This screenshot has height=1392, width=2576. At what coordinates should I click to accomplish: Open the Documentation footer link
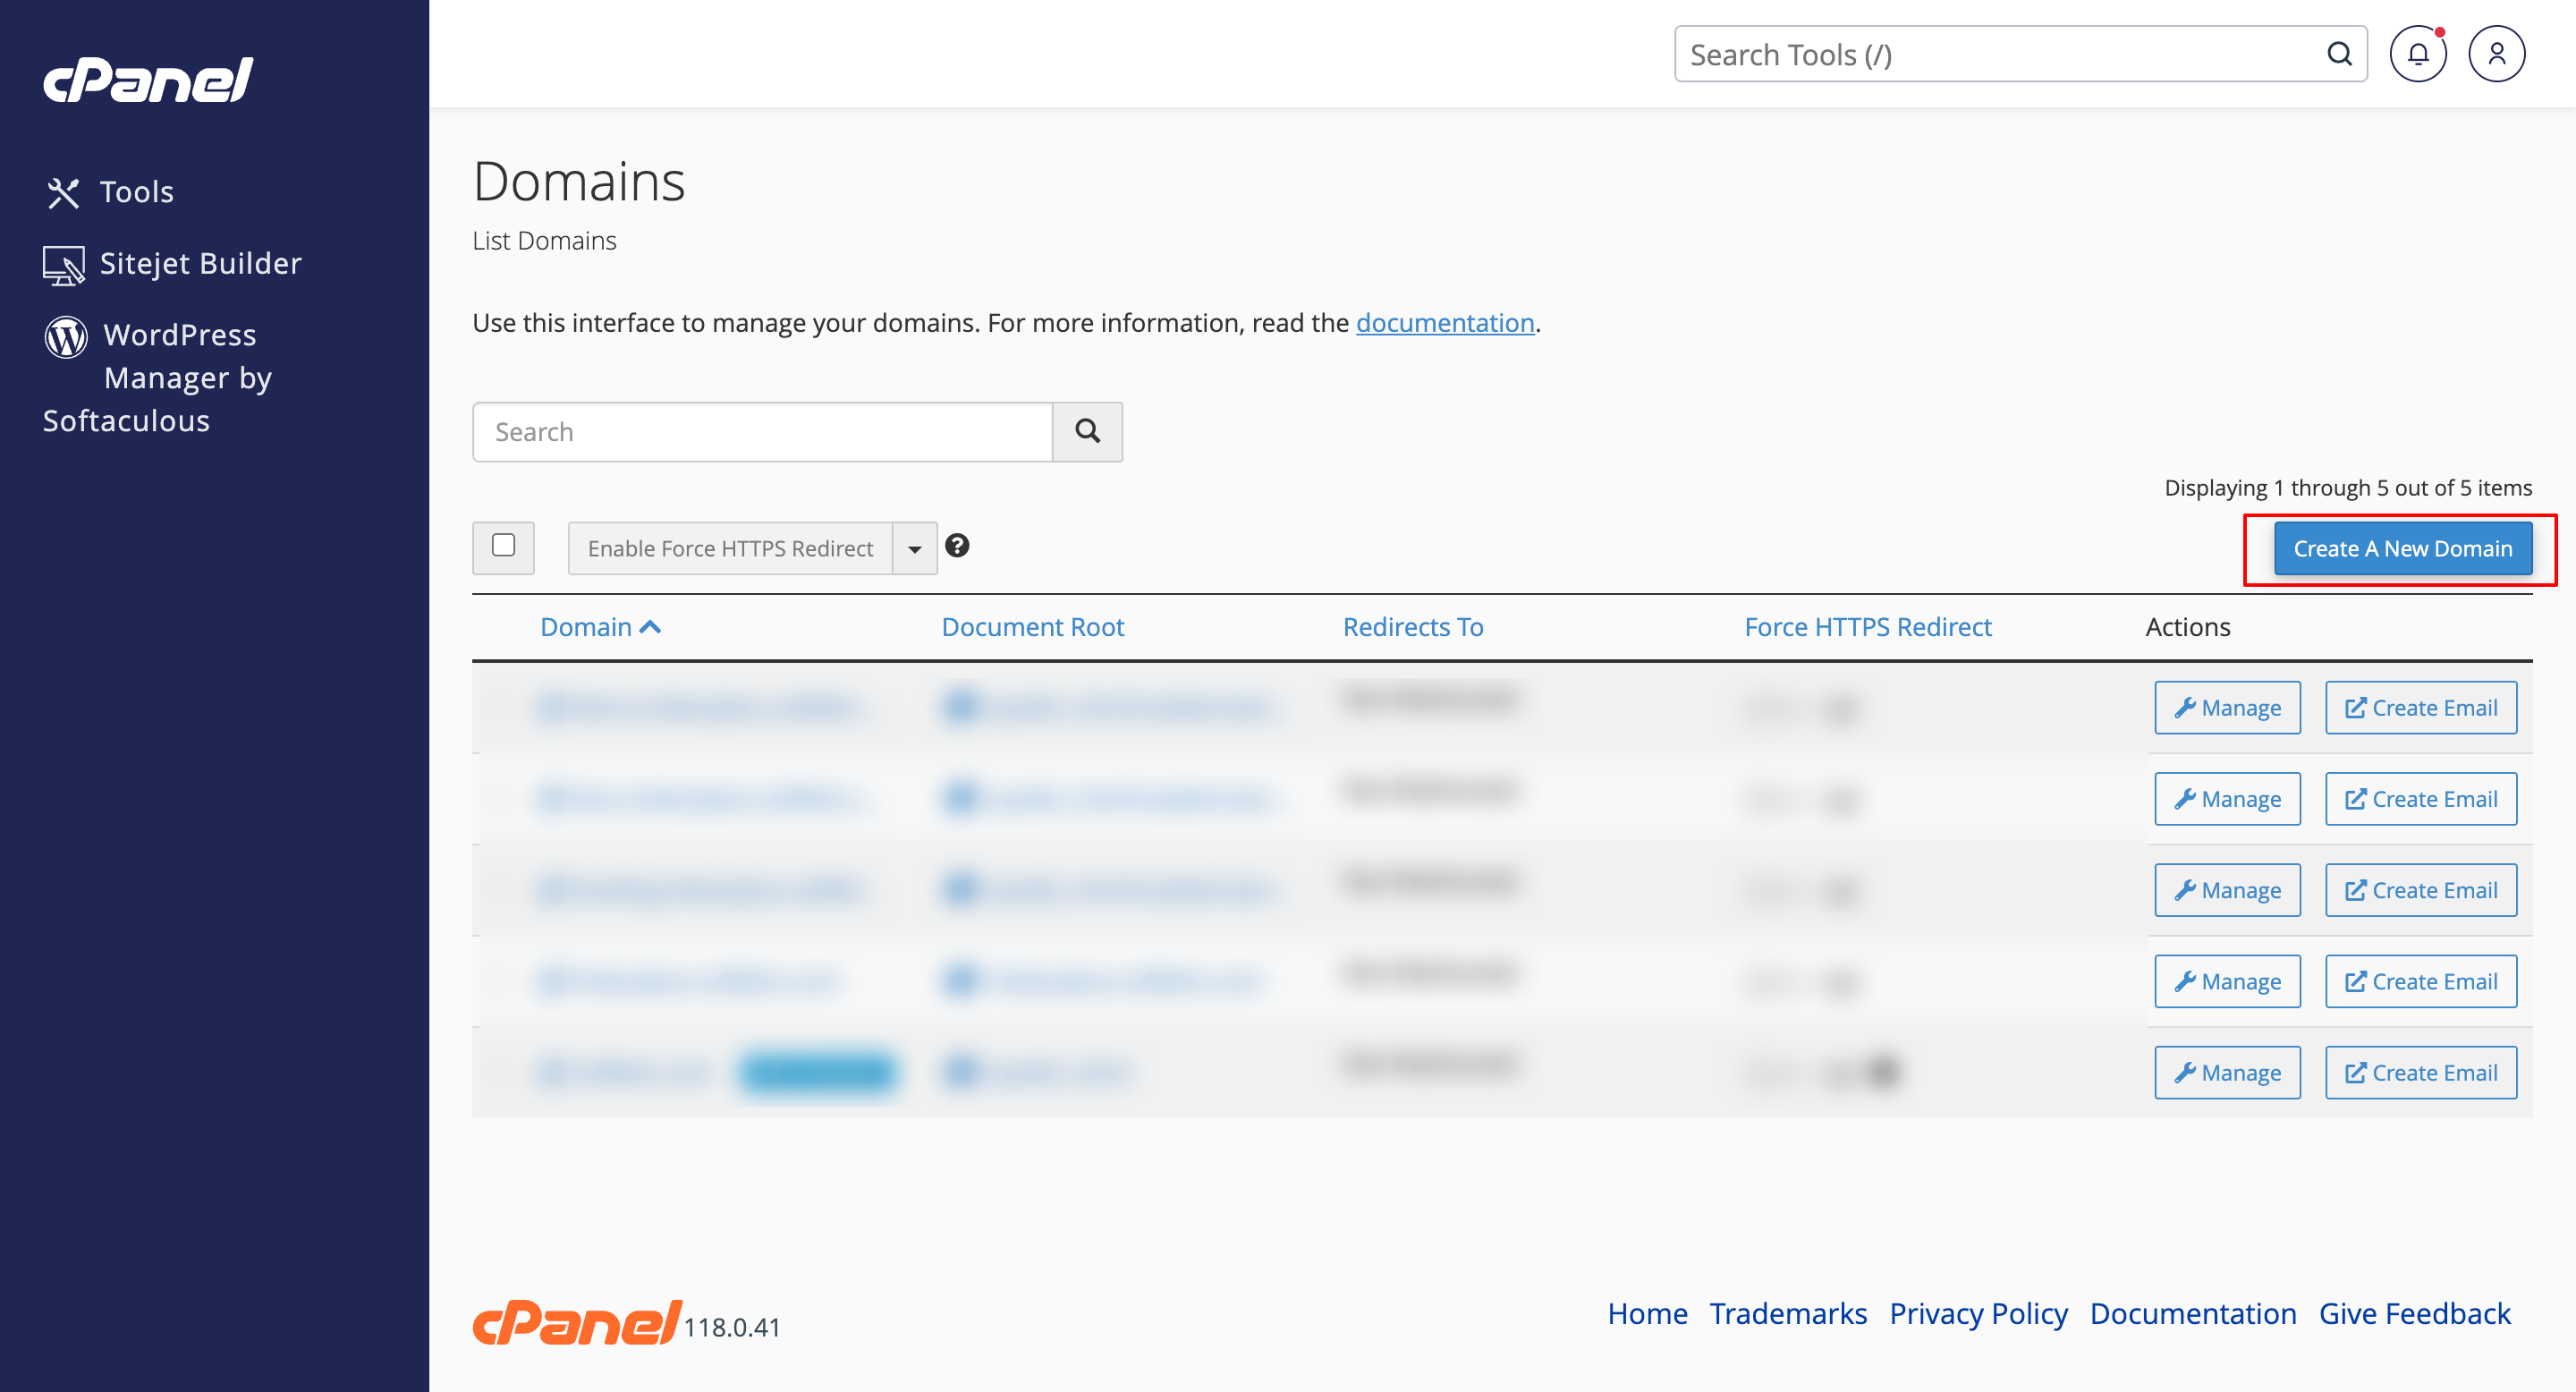2193,1313
